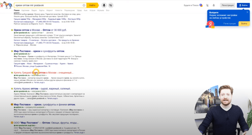Start voice search with the microphone icon
Screen dimensions: 252x135
104,5
